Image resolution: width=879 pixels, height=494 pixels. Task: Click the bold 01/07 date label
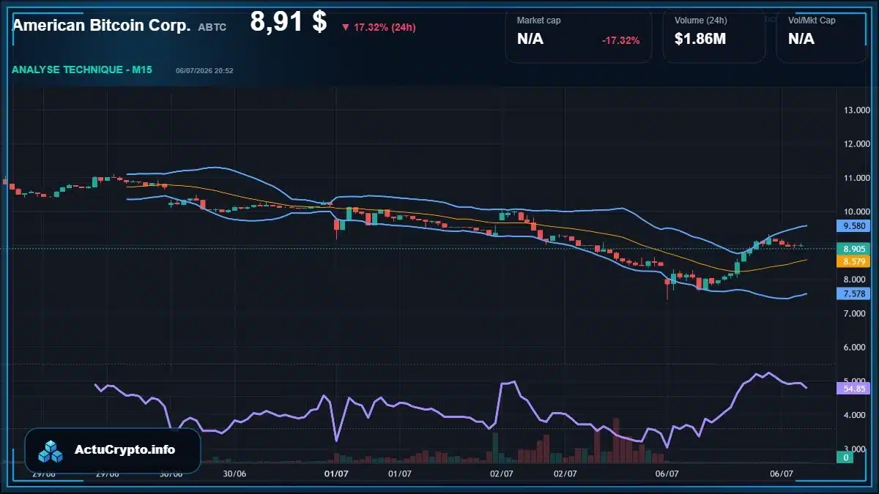click(x=336, y=474)
